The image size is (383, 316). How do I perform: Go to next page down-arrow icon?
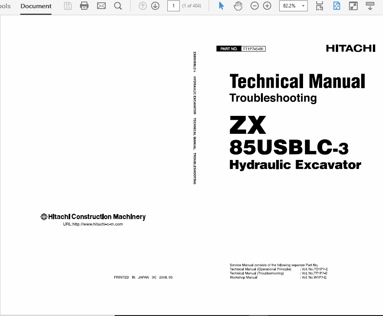point(155,6)
